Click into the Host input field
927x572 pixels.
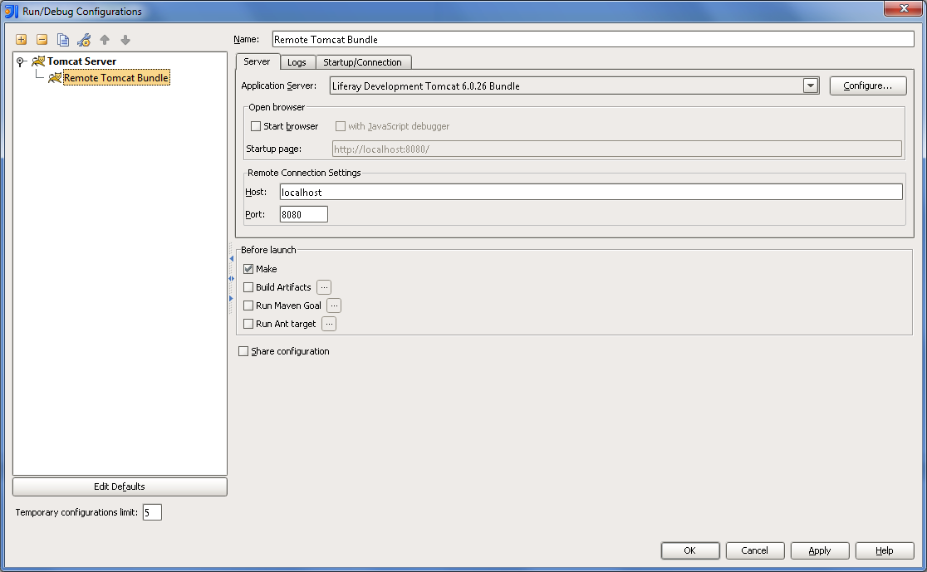coord(591,192)
